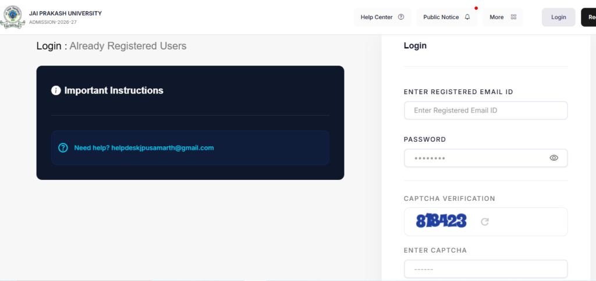Expand the More menu
The image size is (596, 281).
pos(503,17)
